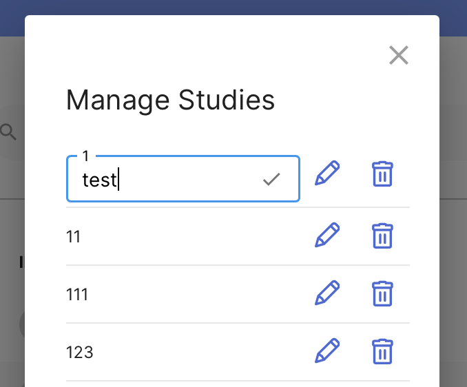Rename study 111 via its pencil icon

327,293
